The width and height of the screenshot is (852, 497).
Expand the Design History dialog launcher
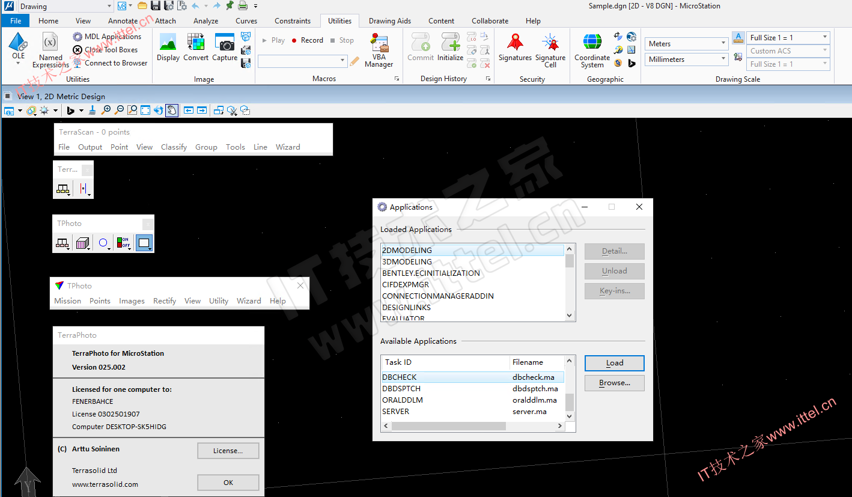coord(488,79)
